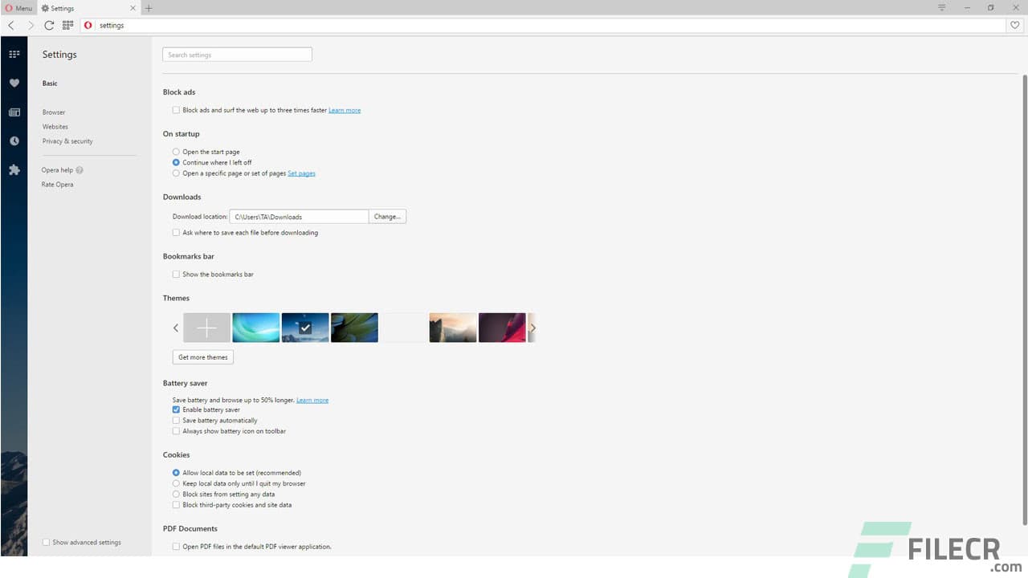The image size is (1028, 578).
Task: Click the left chevron beside the themes carousel
Action: tap(176, 328)
